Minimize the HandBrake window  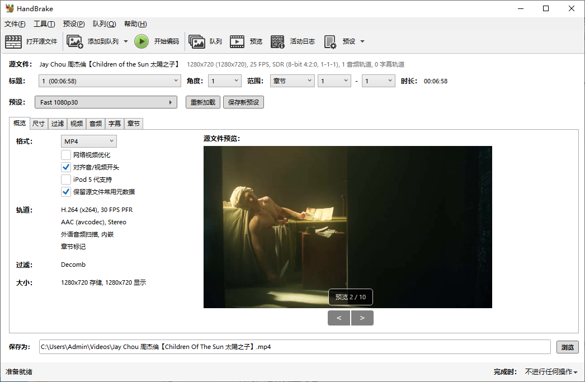point(521,8)
